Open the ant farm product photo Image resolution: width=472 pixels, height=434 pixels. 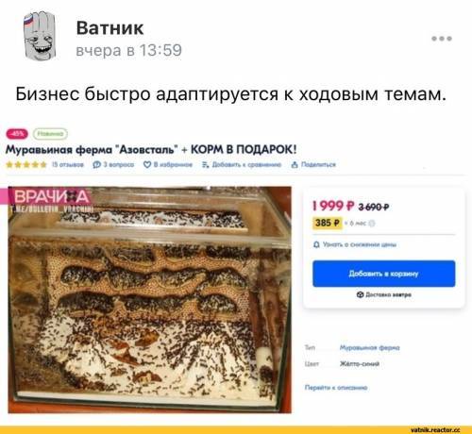click(149, 300)
